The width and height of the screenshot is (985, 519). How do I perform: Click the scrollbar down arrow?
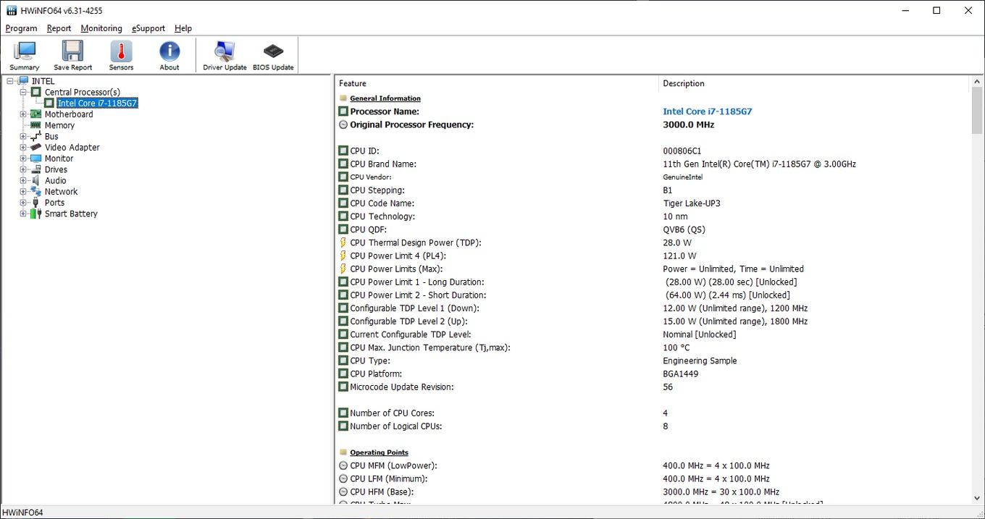tap(977, 498)
